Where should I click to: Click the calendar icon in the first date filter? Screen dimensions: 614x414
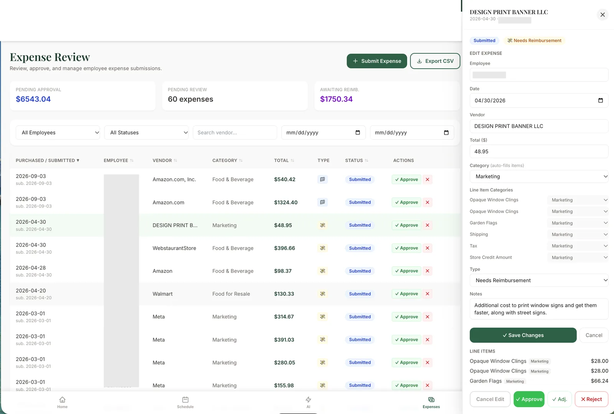click(x=358, y=133)
